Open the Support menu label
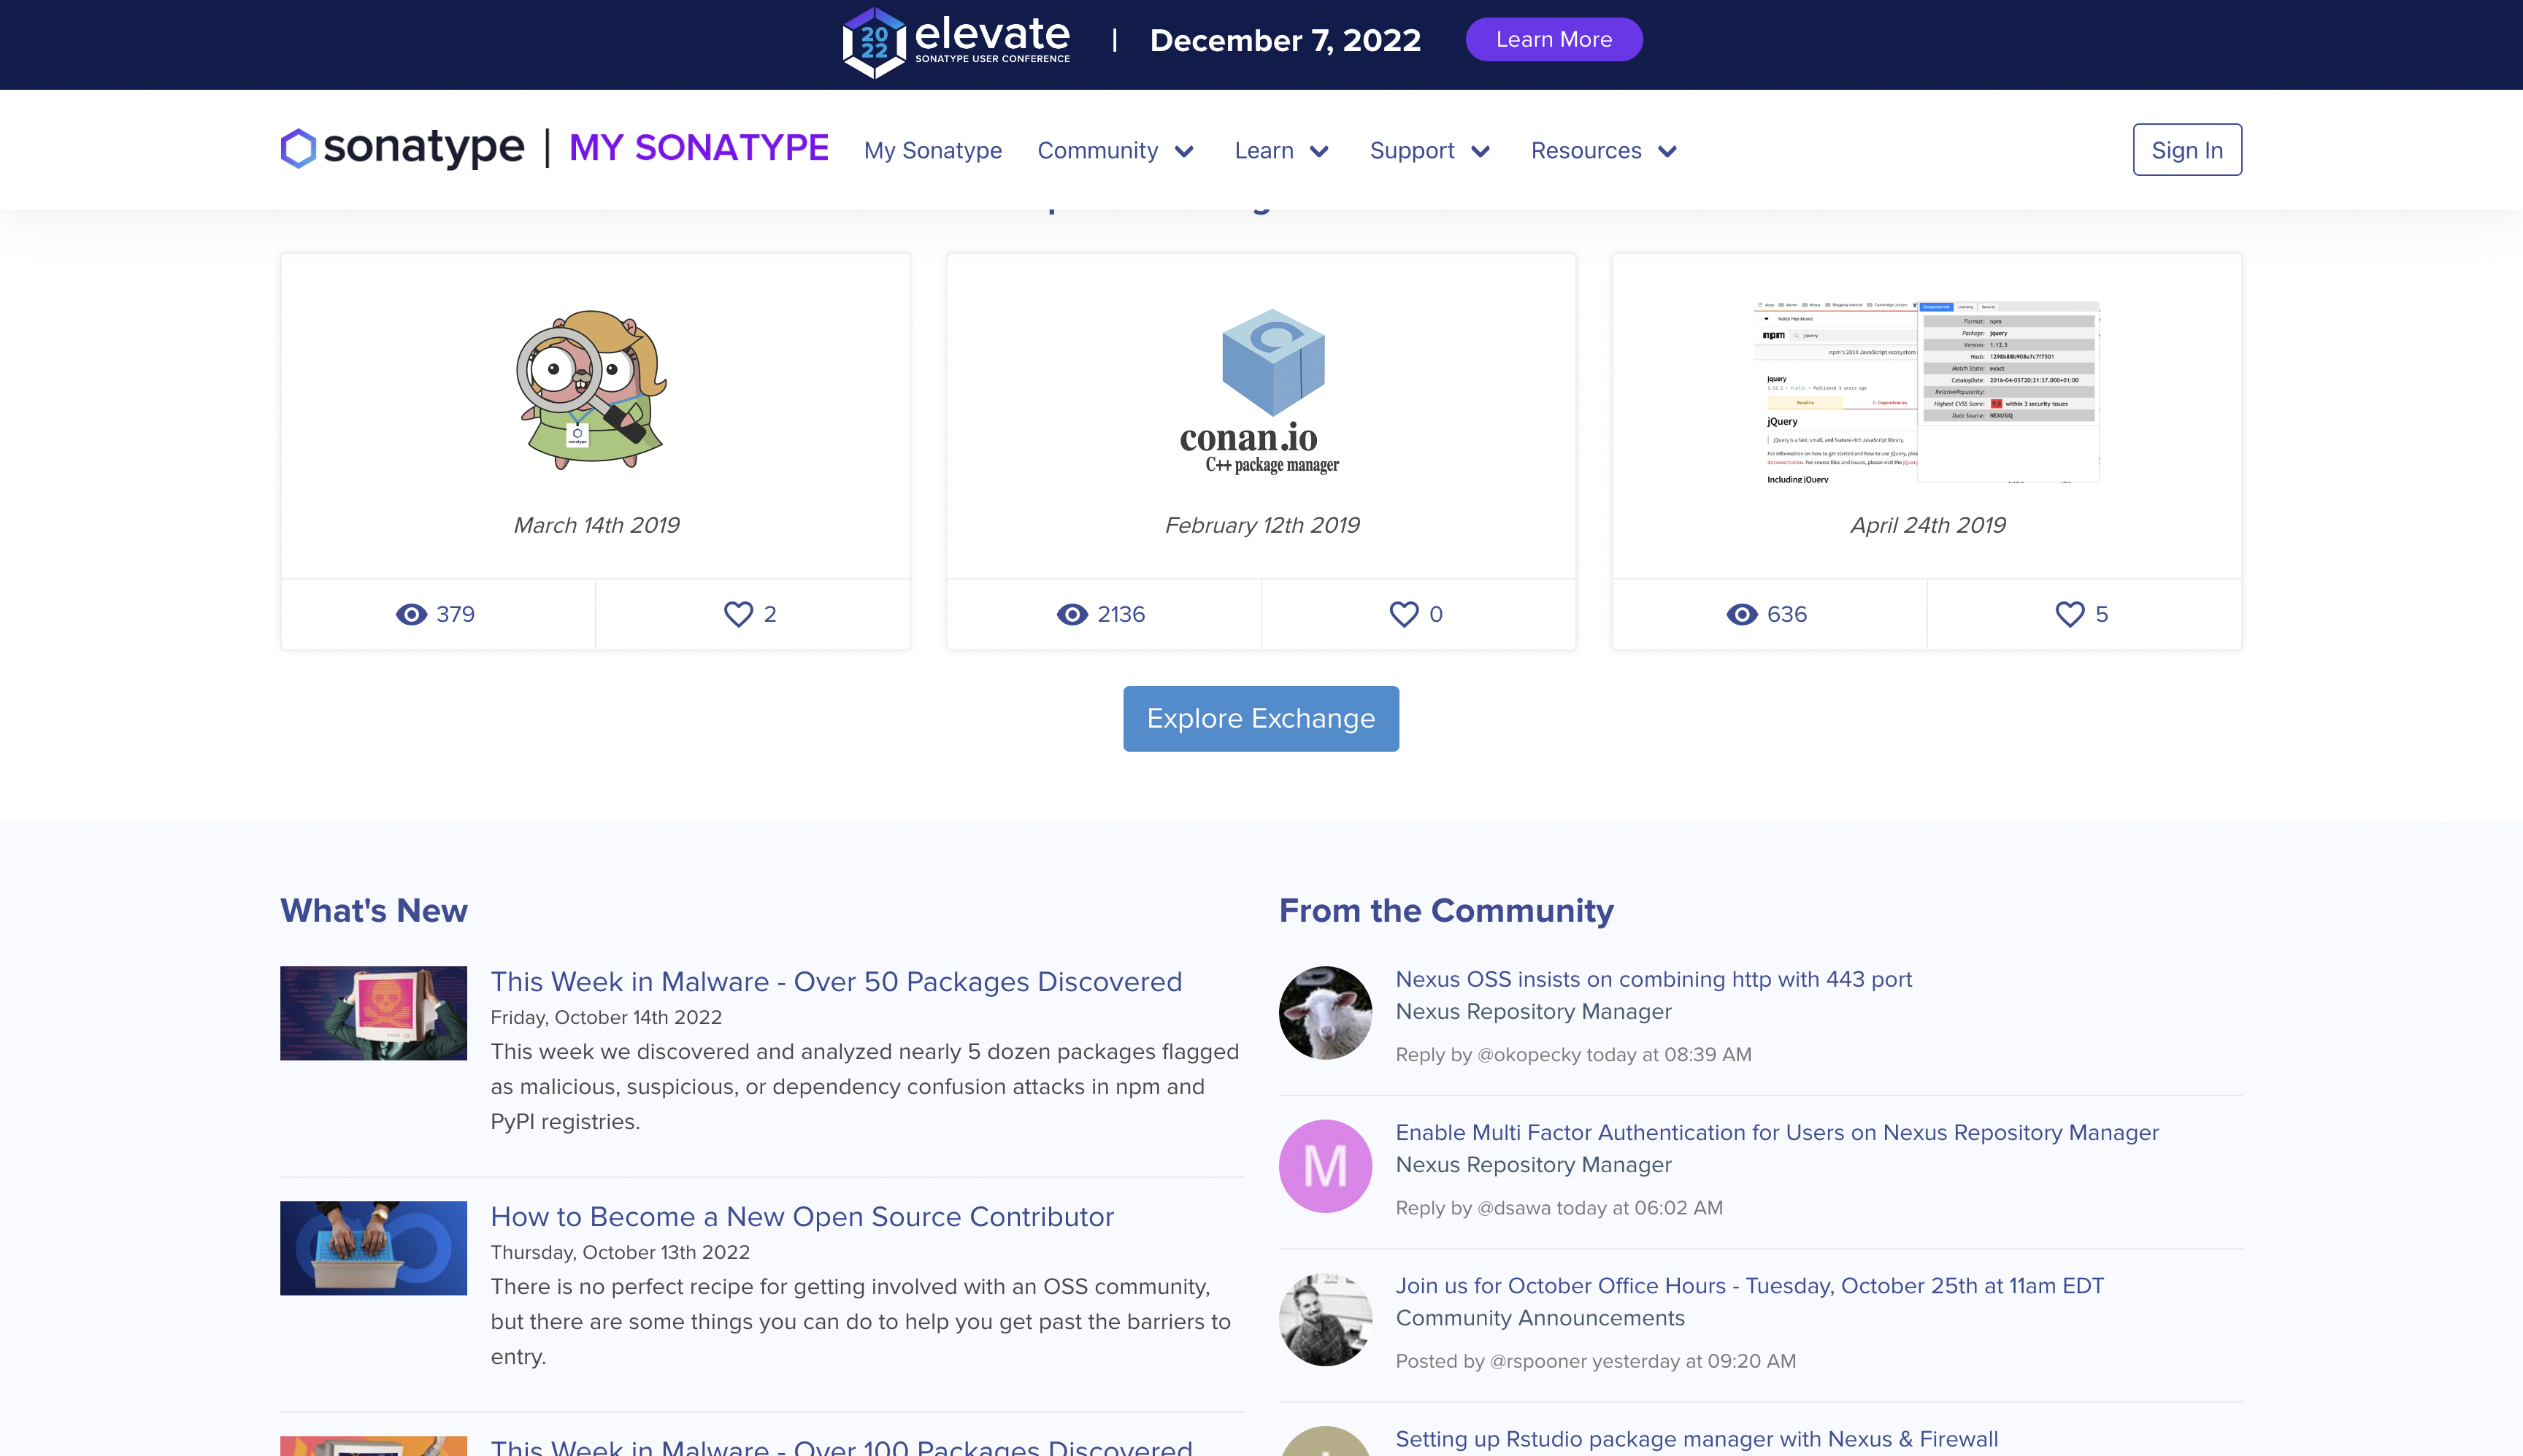The image size is (2523, 1456). pyautogui.click(x=1411, y=150)
